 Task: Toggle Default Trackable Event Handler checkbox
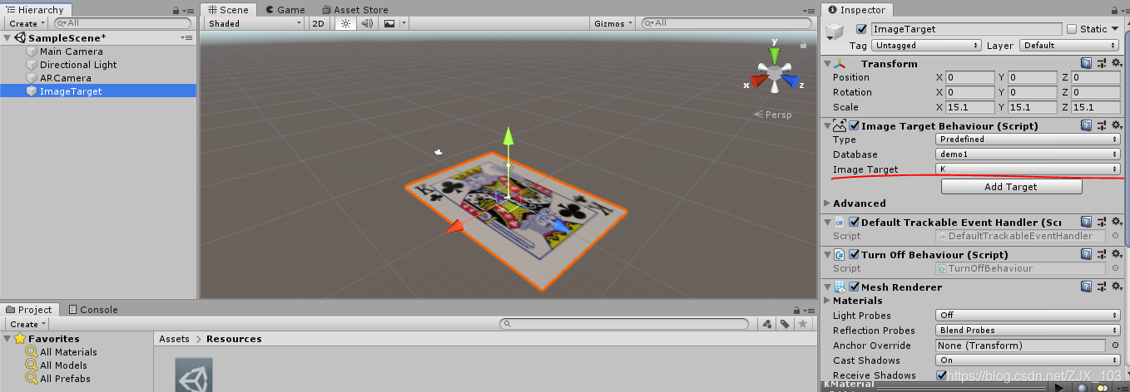point(855,223)
